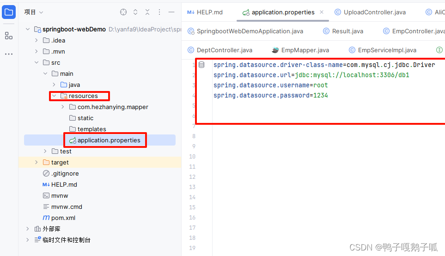This screenshot has height=256, width=445.
Task: Open the 项目 view dropdown
Action: 33,12
